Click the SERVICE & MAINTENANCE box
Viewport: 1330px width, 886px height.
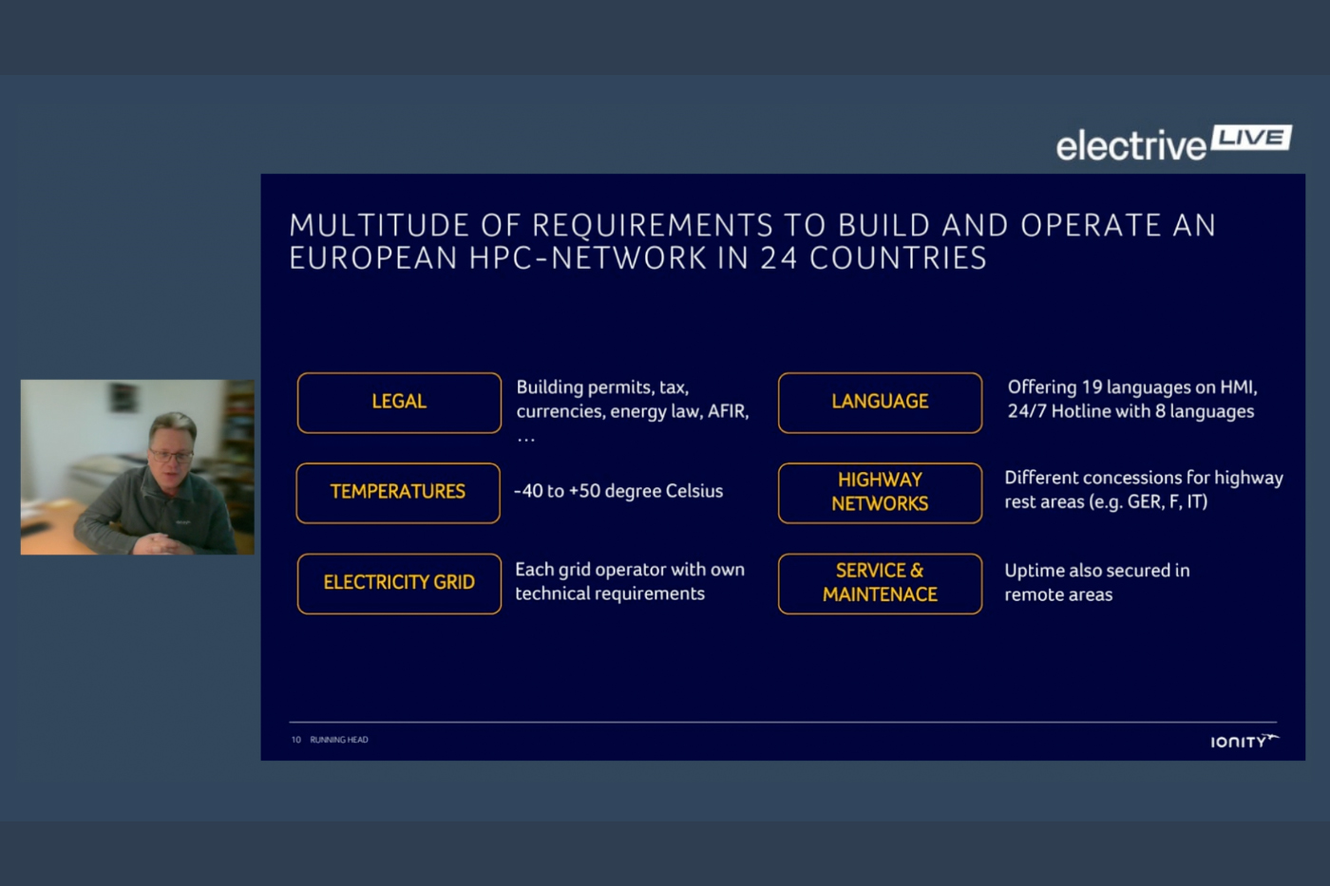(880, 583)
